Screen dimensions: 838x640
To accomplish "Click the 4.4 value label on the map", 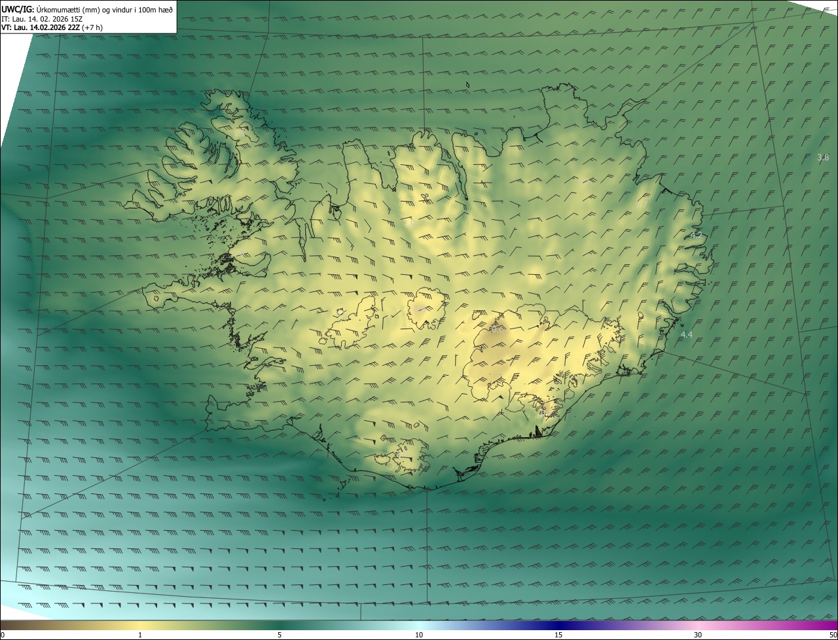I will click(686, 334).
